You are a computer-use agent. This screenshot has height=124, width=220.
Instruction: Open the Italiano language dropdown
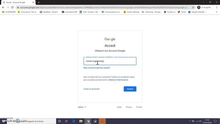(82, 107)
